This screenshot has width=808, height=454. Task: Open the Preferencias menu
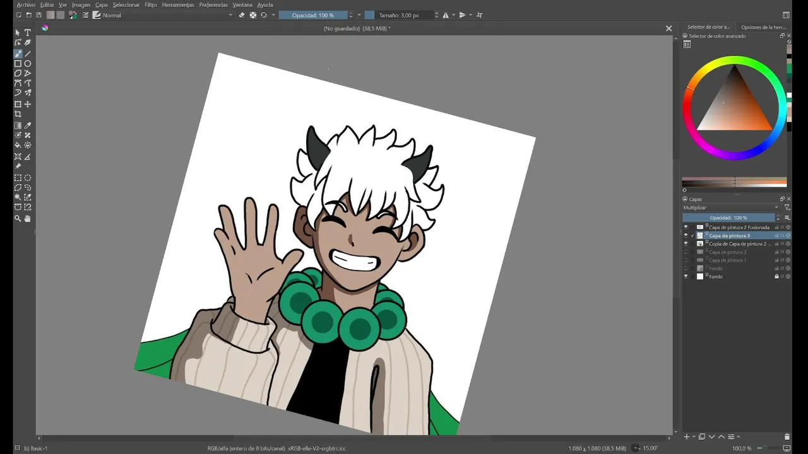click(213, 4)
